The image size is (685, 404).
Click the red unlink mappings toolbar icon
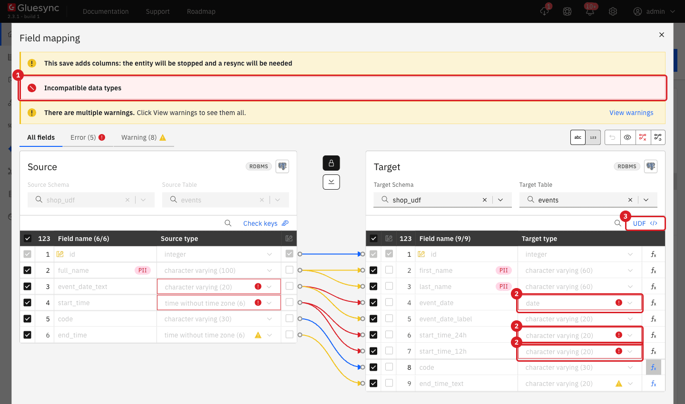[643, 137]
